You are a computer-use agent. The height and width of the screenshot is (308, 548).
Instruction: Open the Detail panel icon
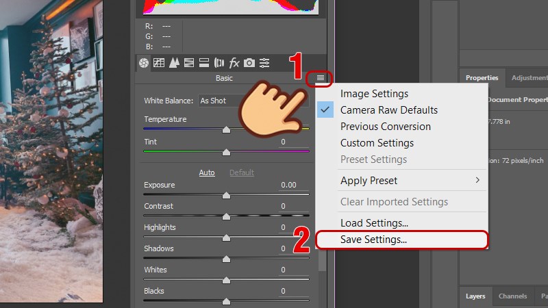click(174, 63)
